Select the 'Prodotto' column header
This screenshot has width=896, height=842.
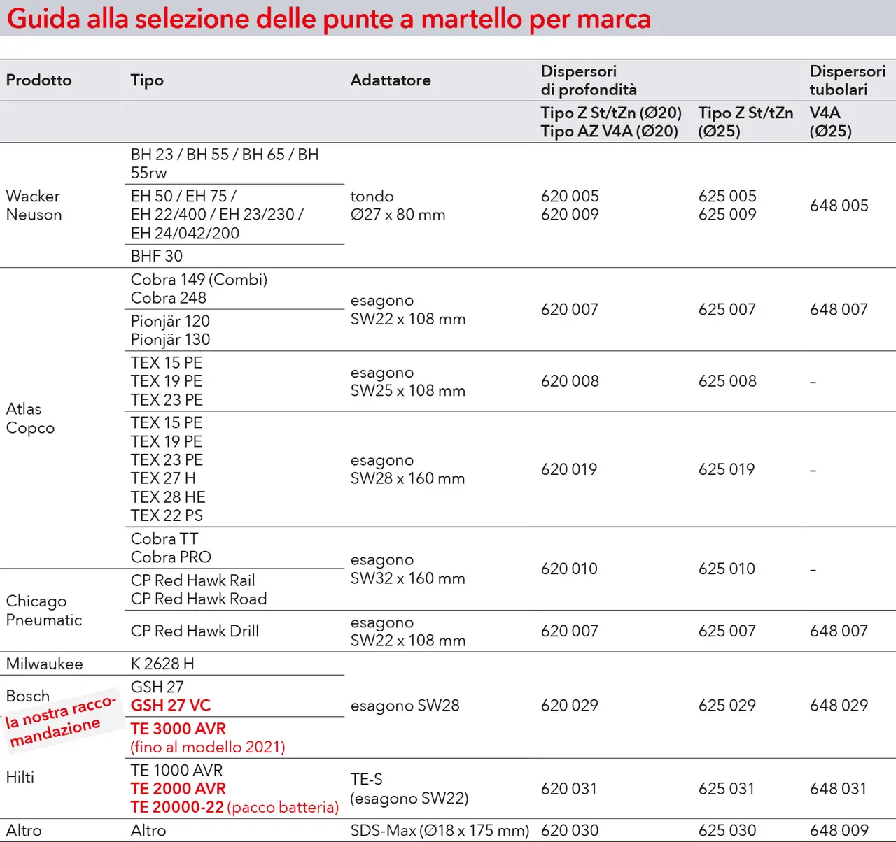point(38,80)
